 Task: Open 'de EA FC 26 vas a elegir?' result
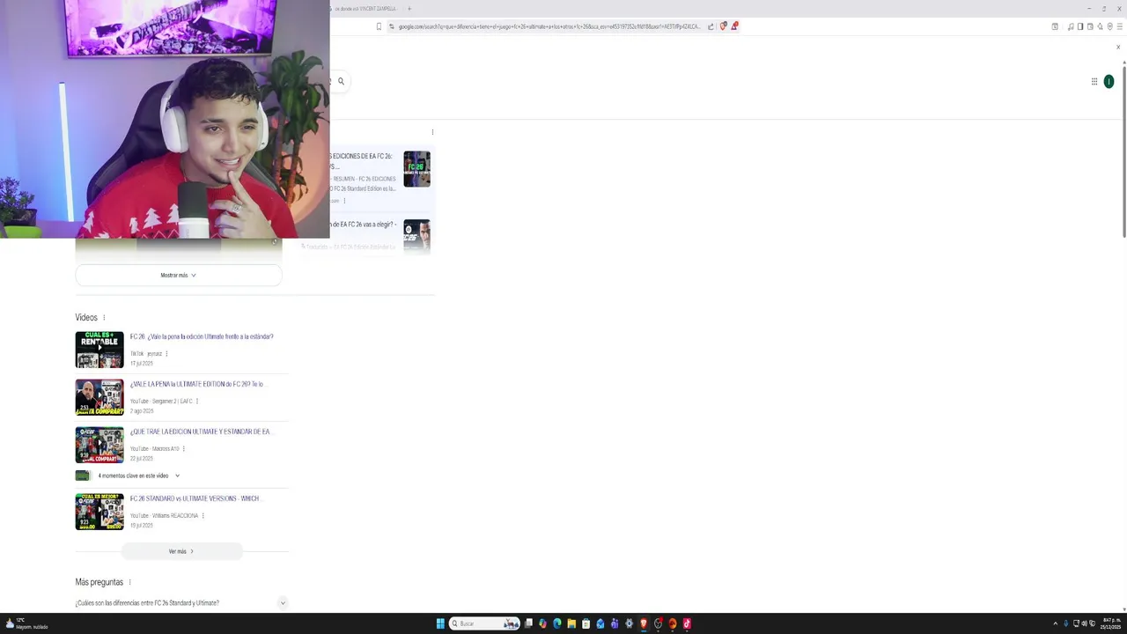(x=364, y=225)
